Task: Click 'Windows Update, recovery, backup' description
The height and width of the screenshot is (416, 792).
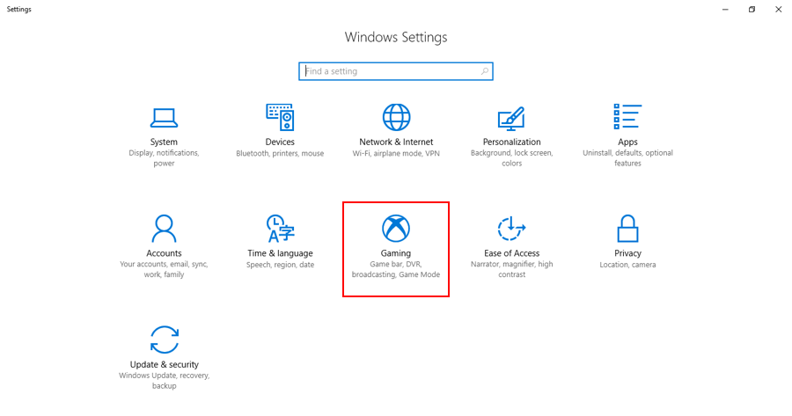Action: (165, 380)
